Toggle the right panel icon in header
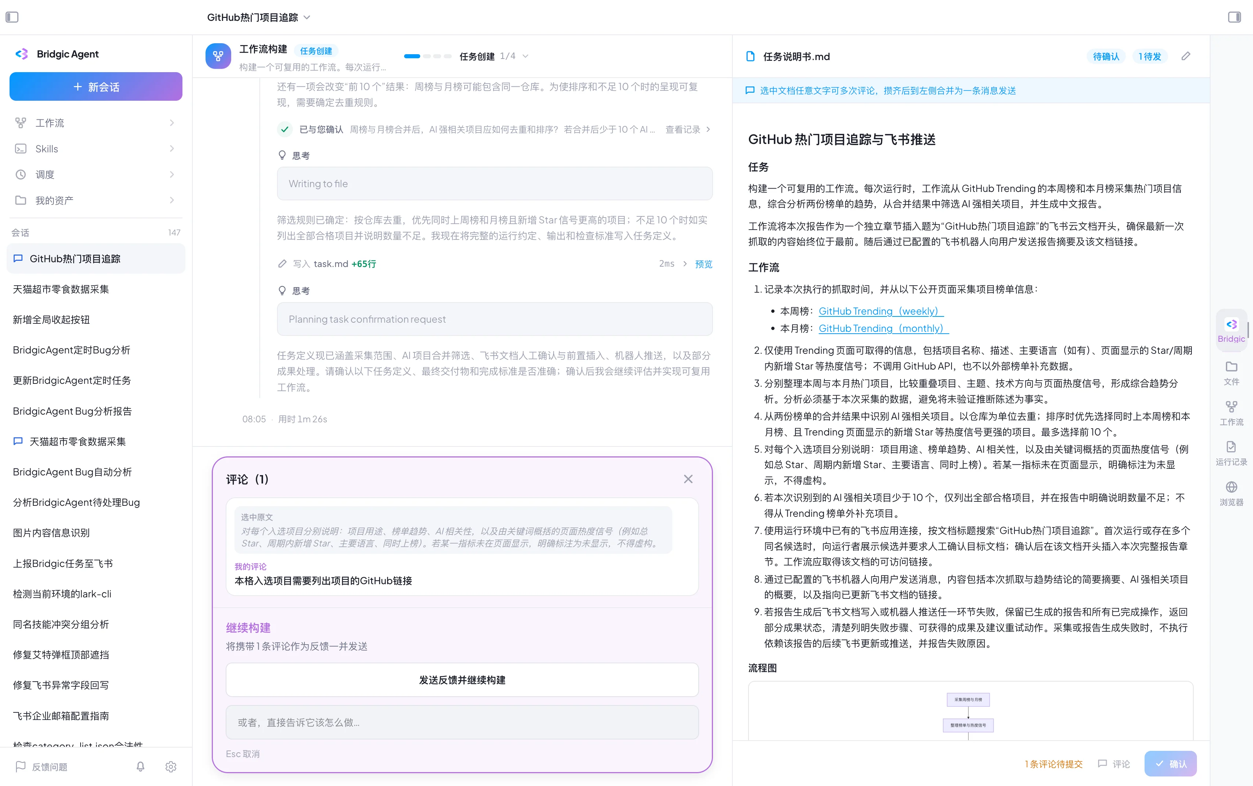The image size is (1253, 786). (x=1234, y=17)
